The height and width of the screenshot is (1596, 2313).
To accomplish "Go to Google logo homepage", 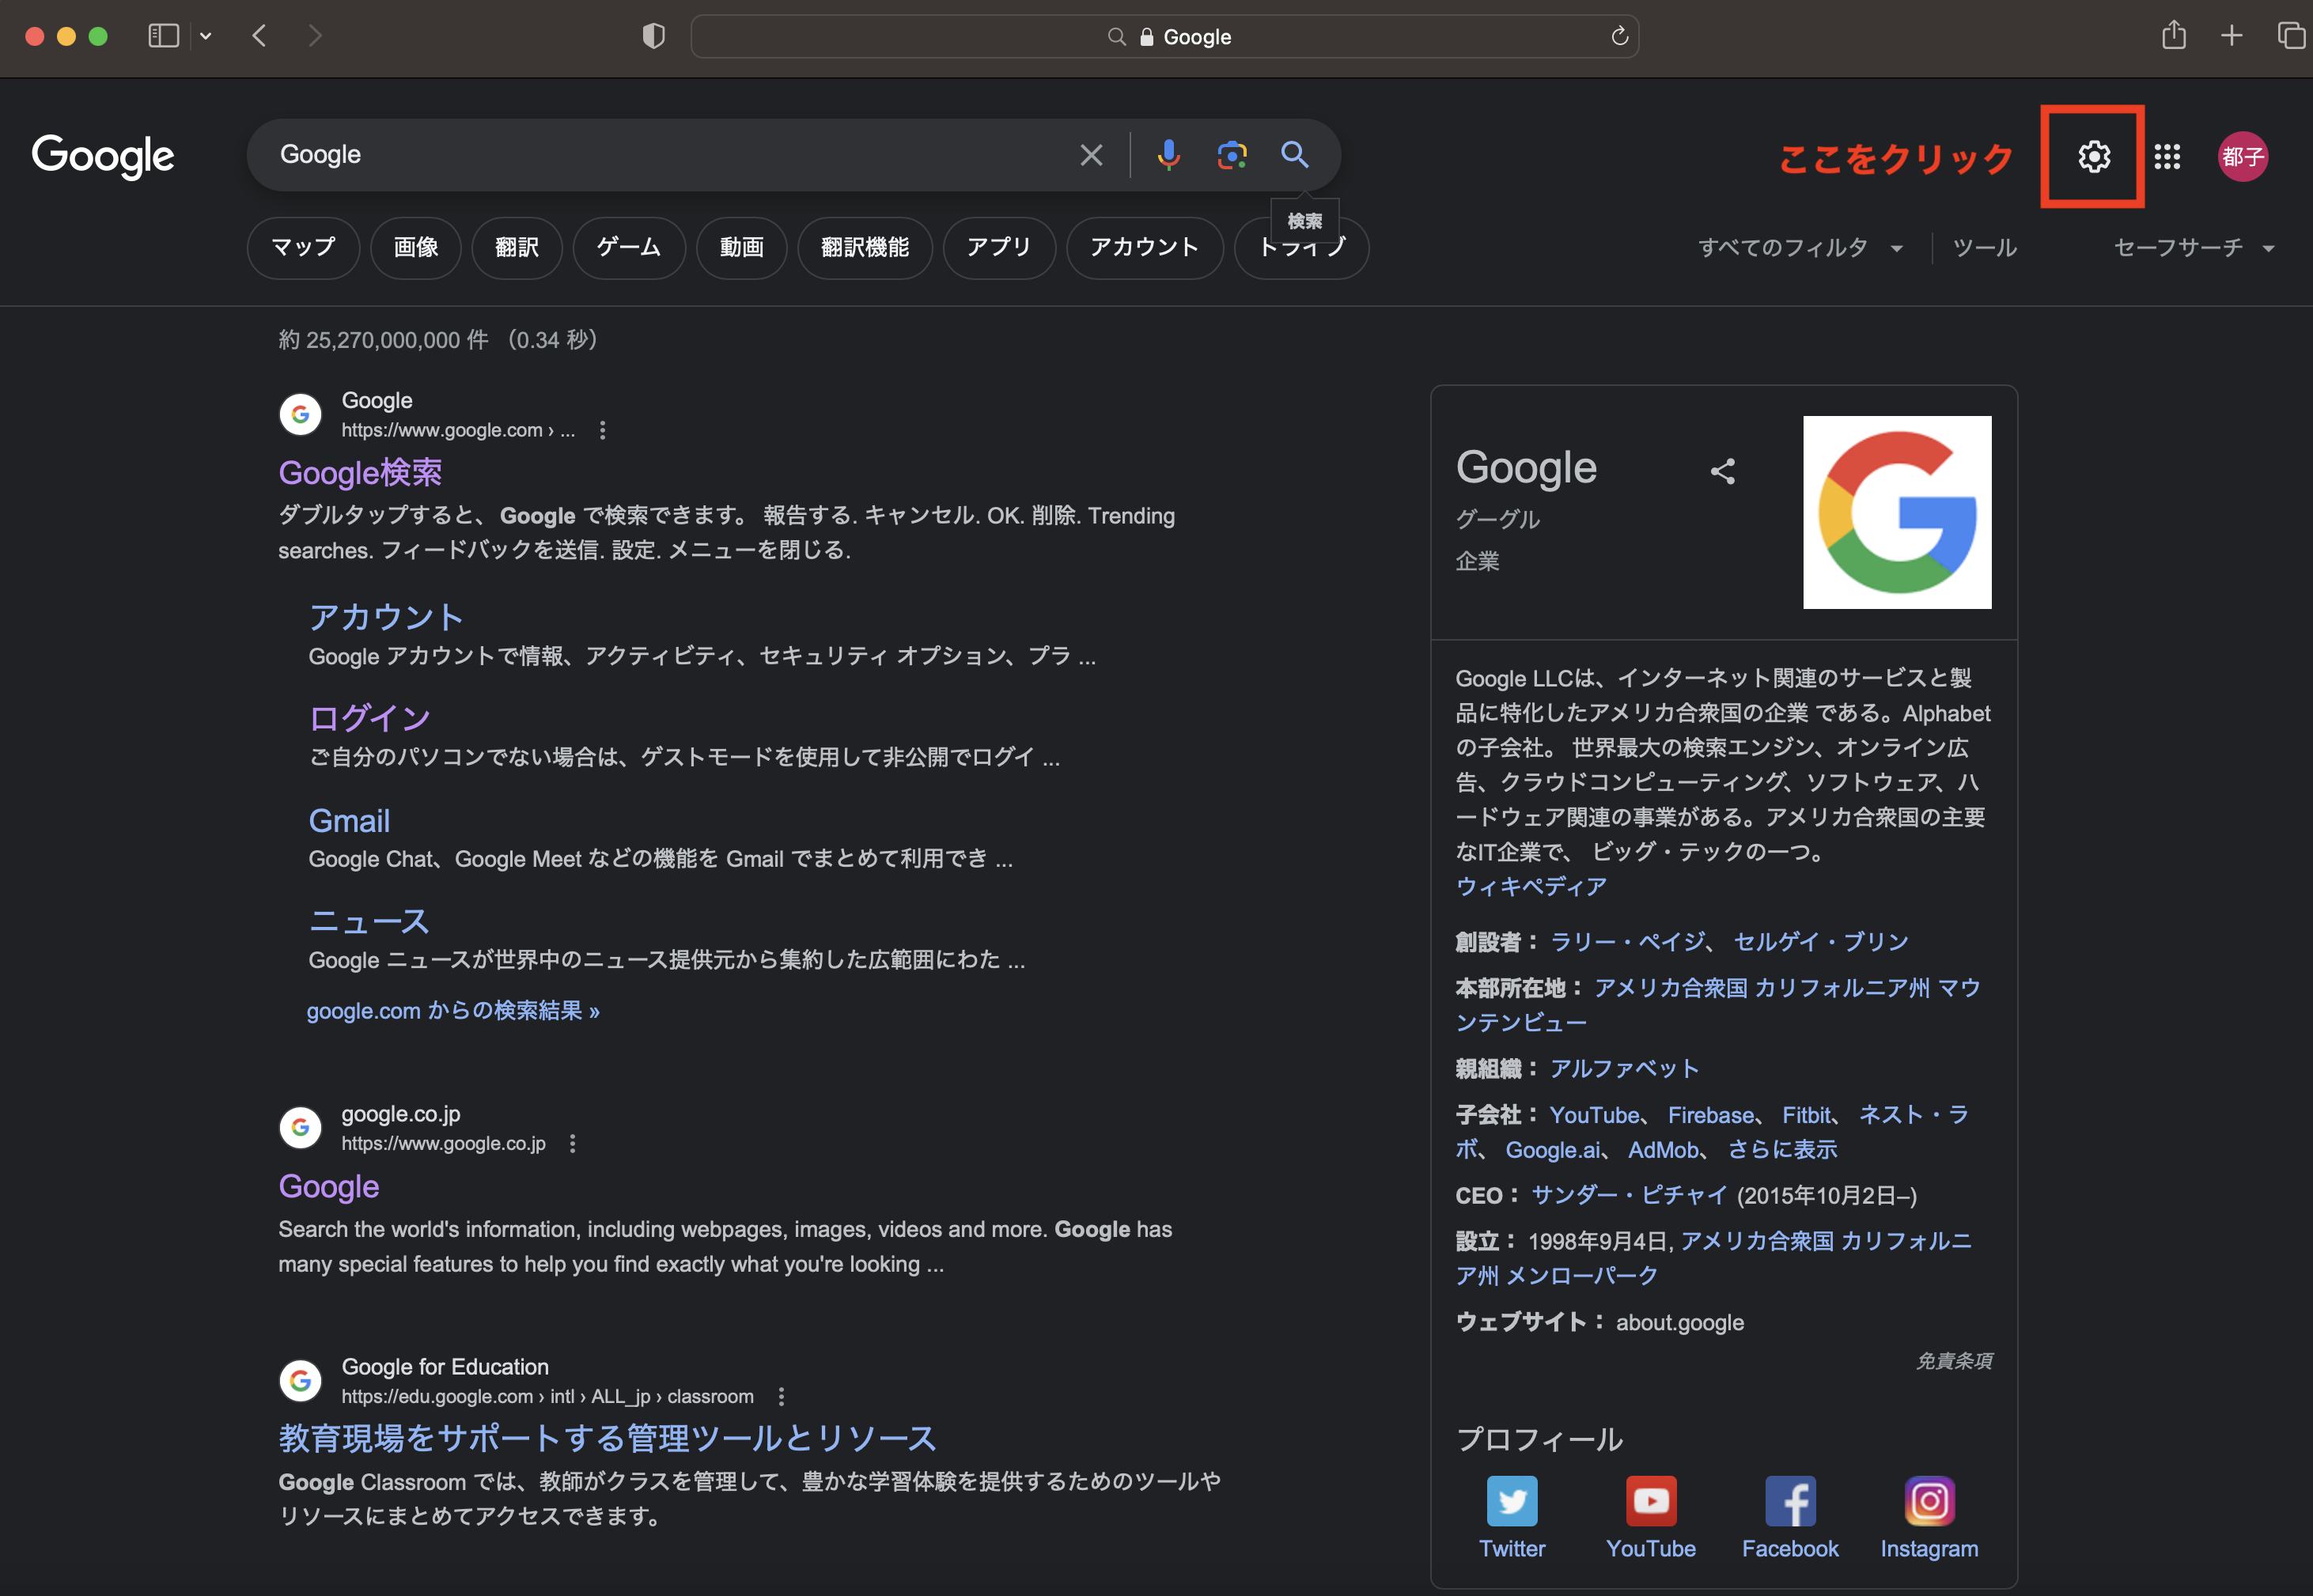I will (103, 156).
